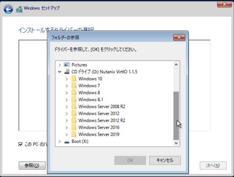
Task: Click the folder tree scrollbar down arrow
Action: click(176, 143)
